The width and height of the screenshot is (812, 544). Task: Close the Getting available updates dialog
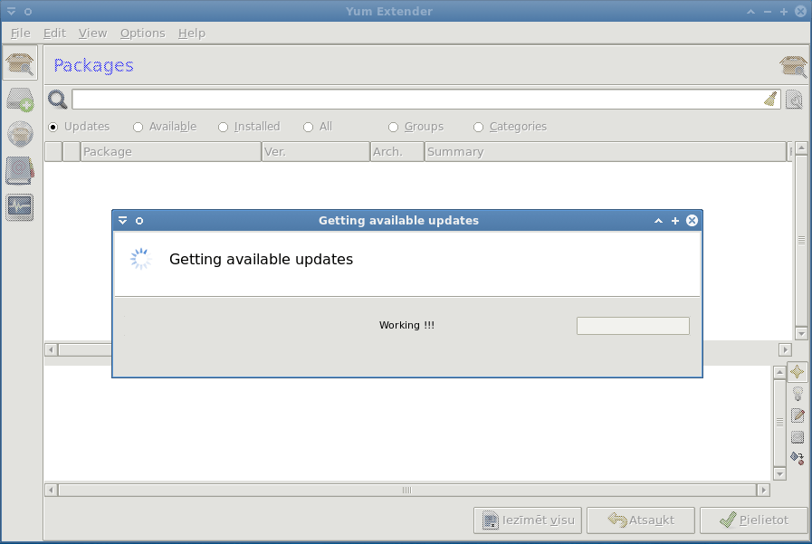click(692, 221)
